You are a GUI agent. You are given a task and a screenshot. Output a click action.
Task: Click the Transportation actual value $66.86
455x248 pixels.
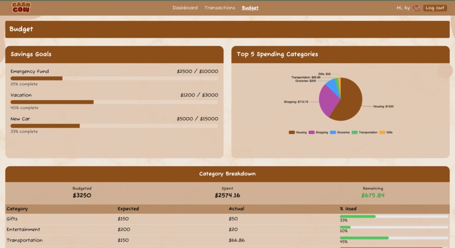tap(237, 240)
